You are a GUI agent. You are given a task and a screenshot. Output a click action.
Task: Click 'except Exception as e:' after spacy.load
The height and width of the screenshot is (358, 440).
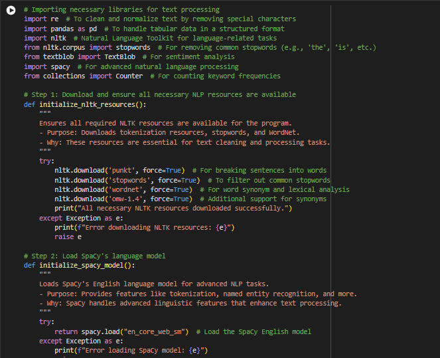point(81,341)
